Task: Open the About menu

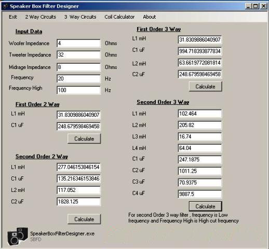Action: point(149,17)
